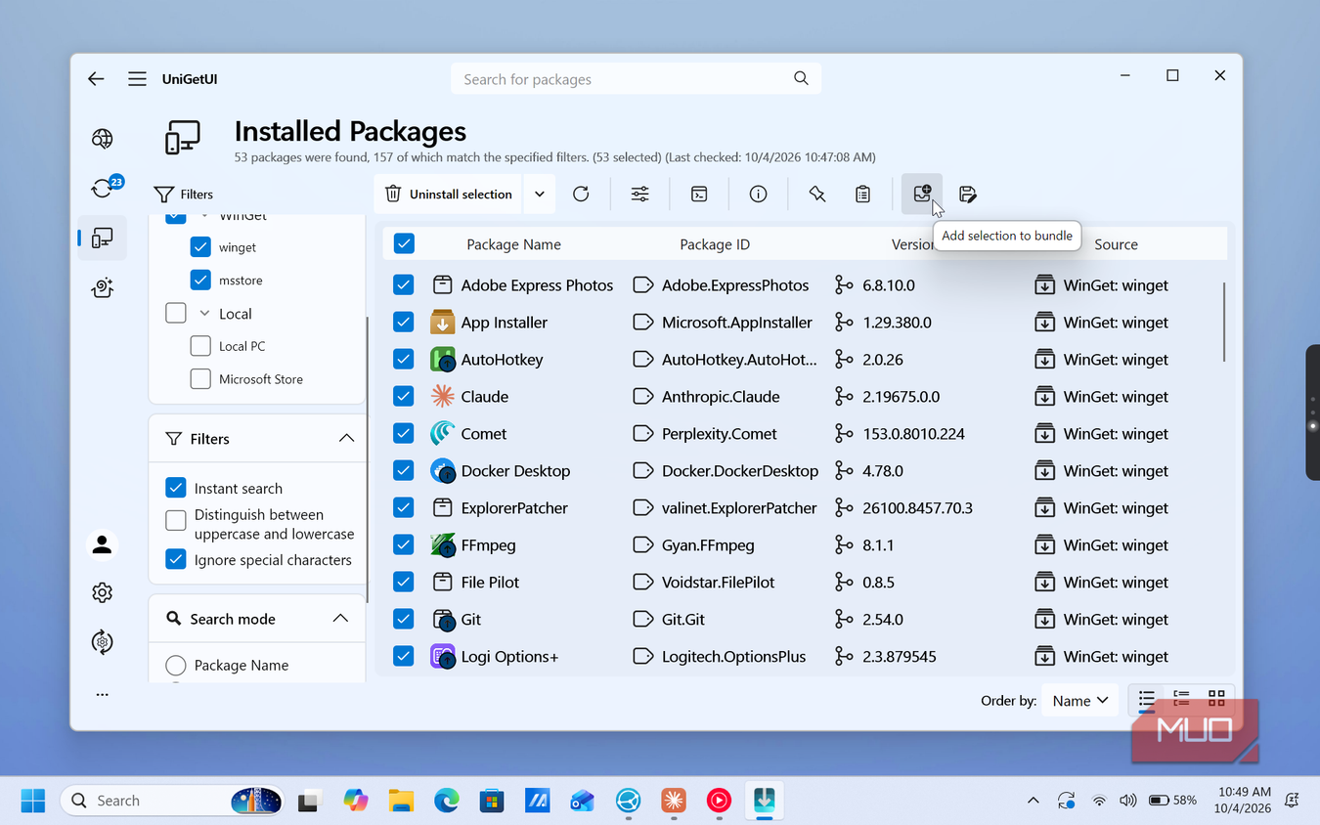Open the Order by Name dropdown

point(1079,700)
